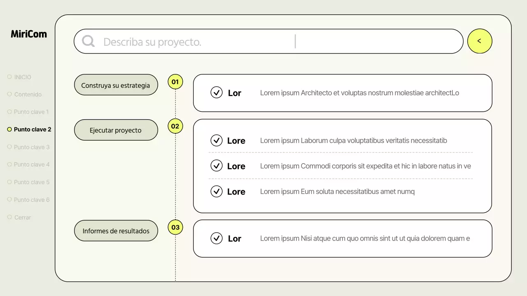Click the MiriCom logo
Viewport: 527px width, 296px height.
[29, 34]
